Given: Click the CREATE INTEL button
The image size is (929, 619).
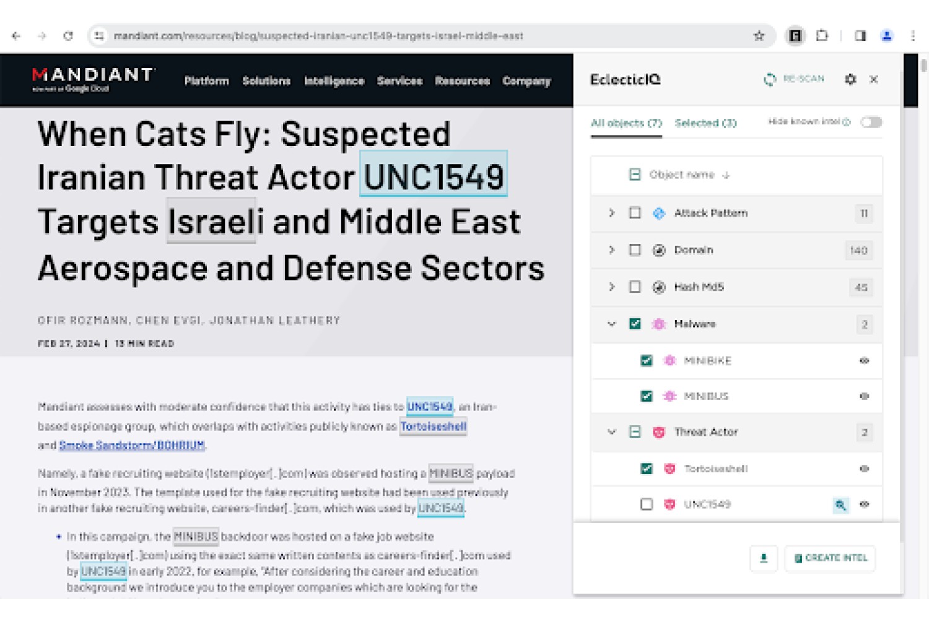Looking at the screenshot, I should [x=830, y=558].
